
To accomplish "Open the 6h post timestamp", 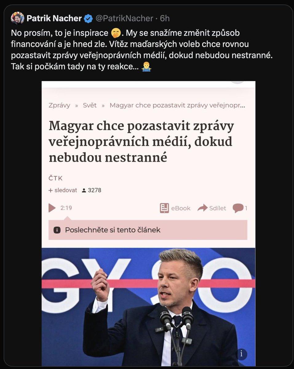I will click(165, 18).
